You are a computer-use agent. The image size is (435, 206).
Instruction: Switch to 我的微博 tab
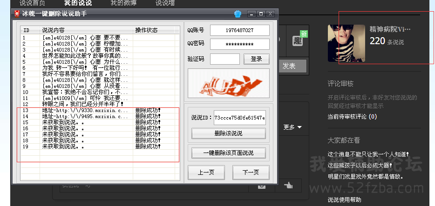123,3
